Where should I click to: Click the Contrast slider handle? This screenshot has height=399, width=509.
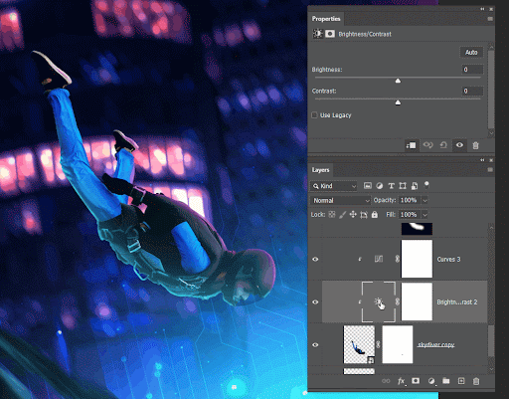(398, 102)
